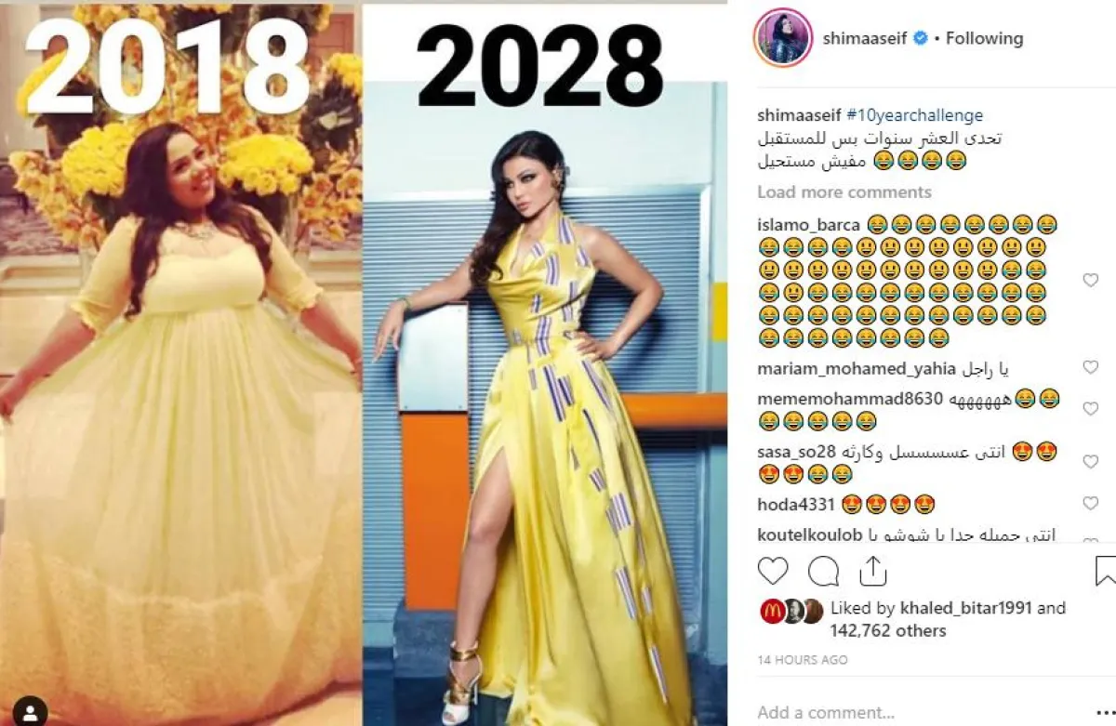This screenshot has height=726, width=1116.
Task: Open McDonald's liker avatar
Action: (771, 610)
